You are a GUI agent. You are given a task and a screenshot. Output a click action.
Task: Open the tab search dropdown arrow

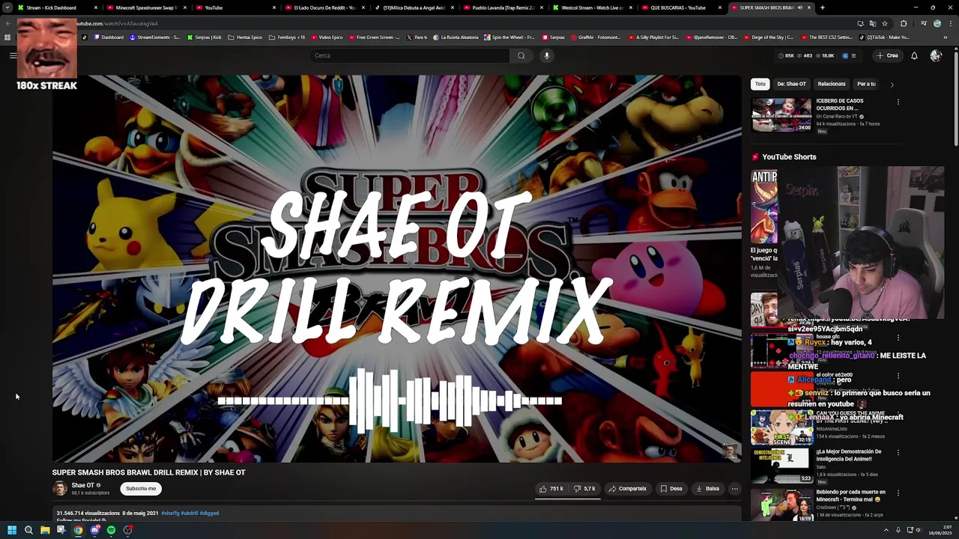7,7
